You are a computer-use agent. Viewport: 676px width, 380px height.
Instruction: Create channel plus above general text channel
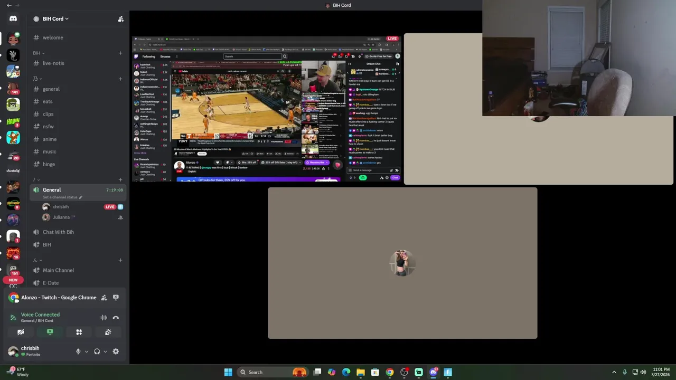click(x=120, y=79)
